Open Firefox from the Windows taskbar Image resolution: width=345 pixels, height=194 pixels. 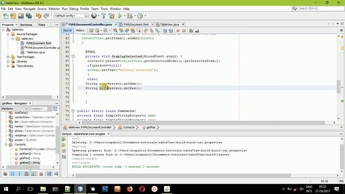130,189
